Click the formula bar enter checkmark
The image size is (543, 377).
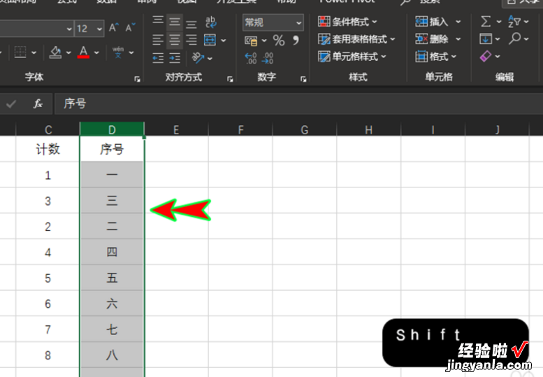click(x=11, y=104)
